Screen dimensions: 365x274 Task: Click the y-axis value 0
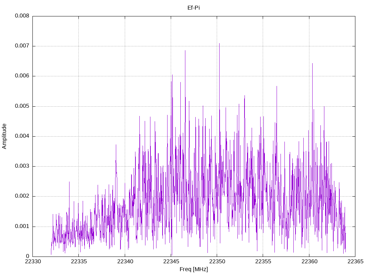pyautogui.click(x=28, y=257)
